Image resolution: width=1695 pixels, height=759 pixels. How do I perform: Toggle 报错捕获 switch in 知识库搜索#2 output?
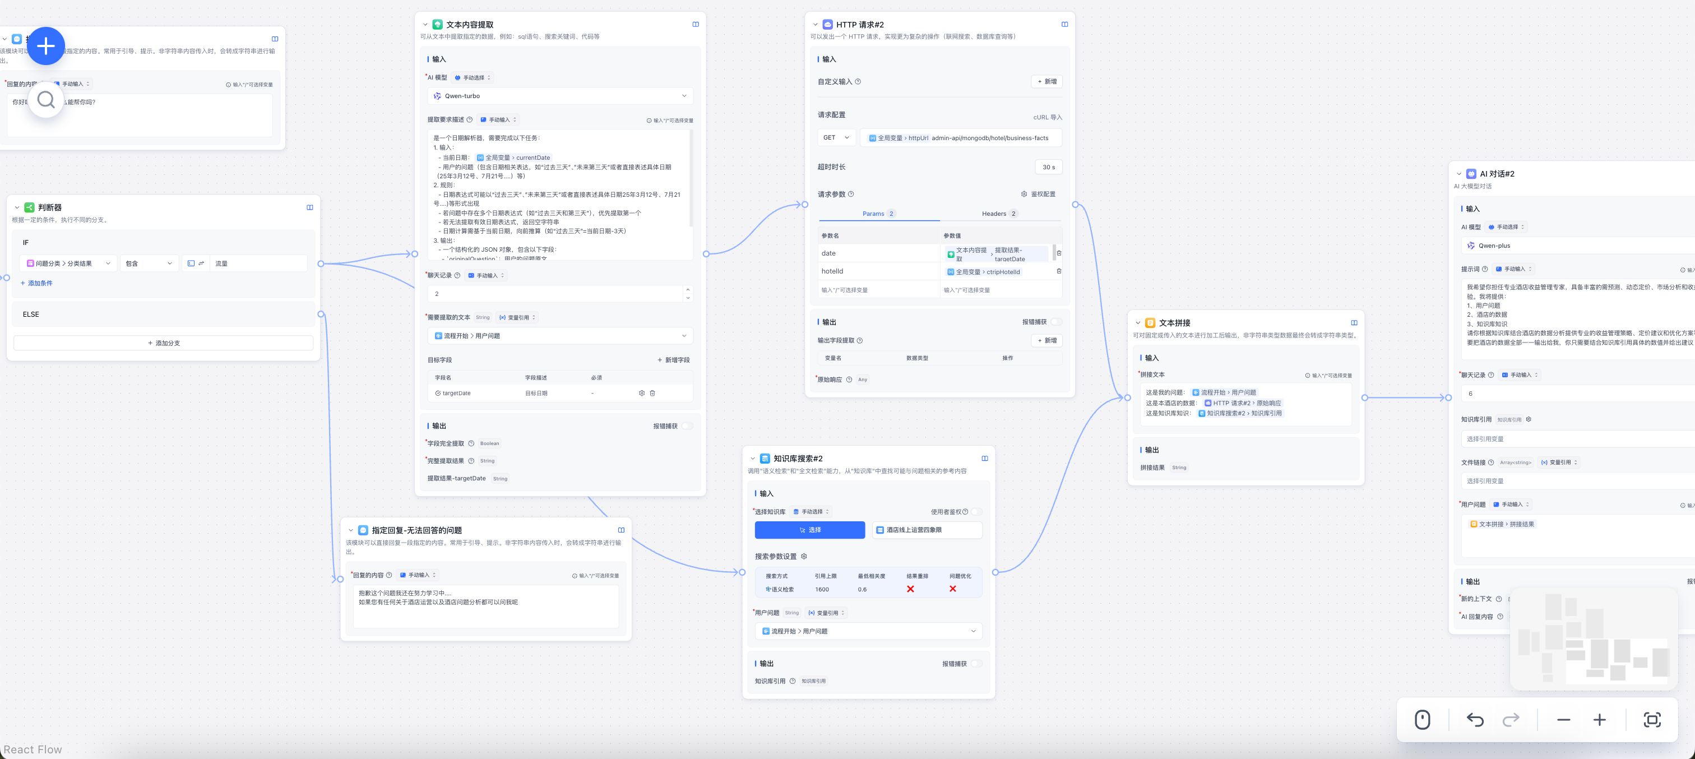pos(976,664)
